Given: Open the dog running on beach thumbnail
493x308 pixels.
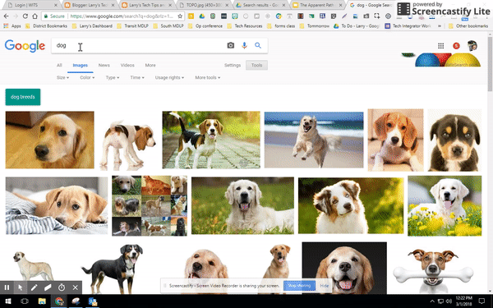Looking at the screenshot, I should coord(314,140).
